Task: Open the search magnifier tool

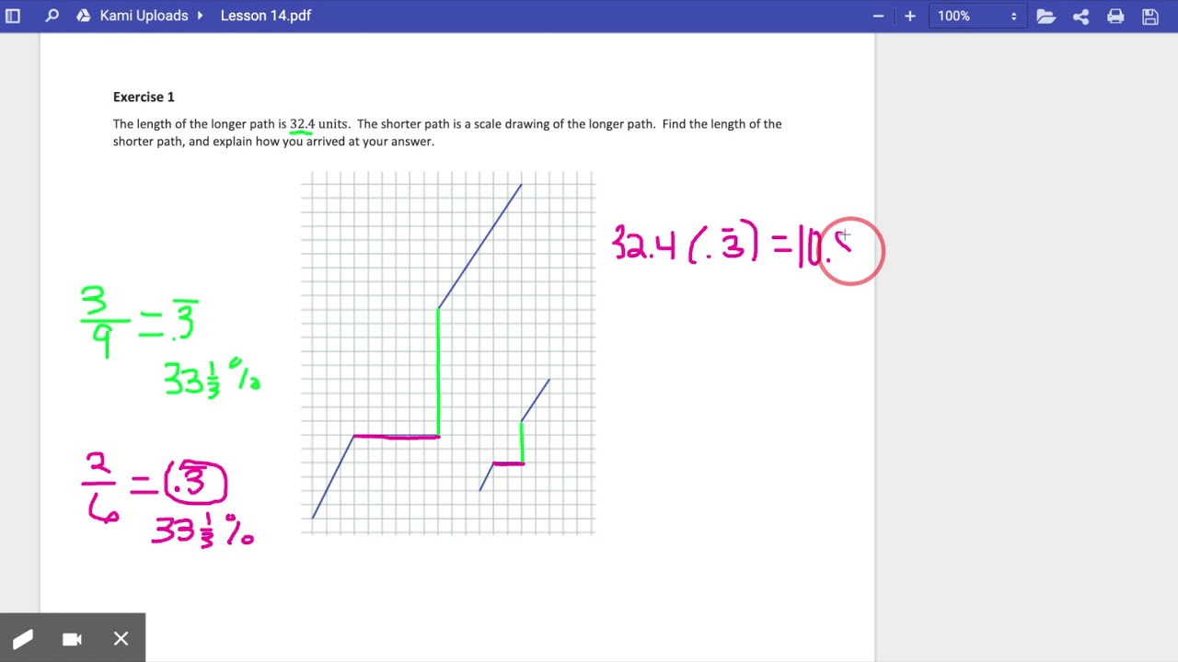Action: [x=52, y=16]
